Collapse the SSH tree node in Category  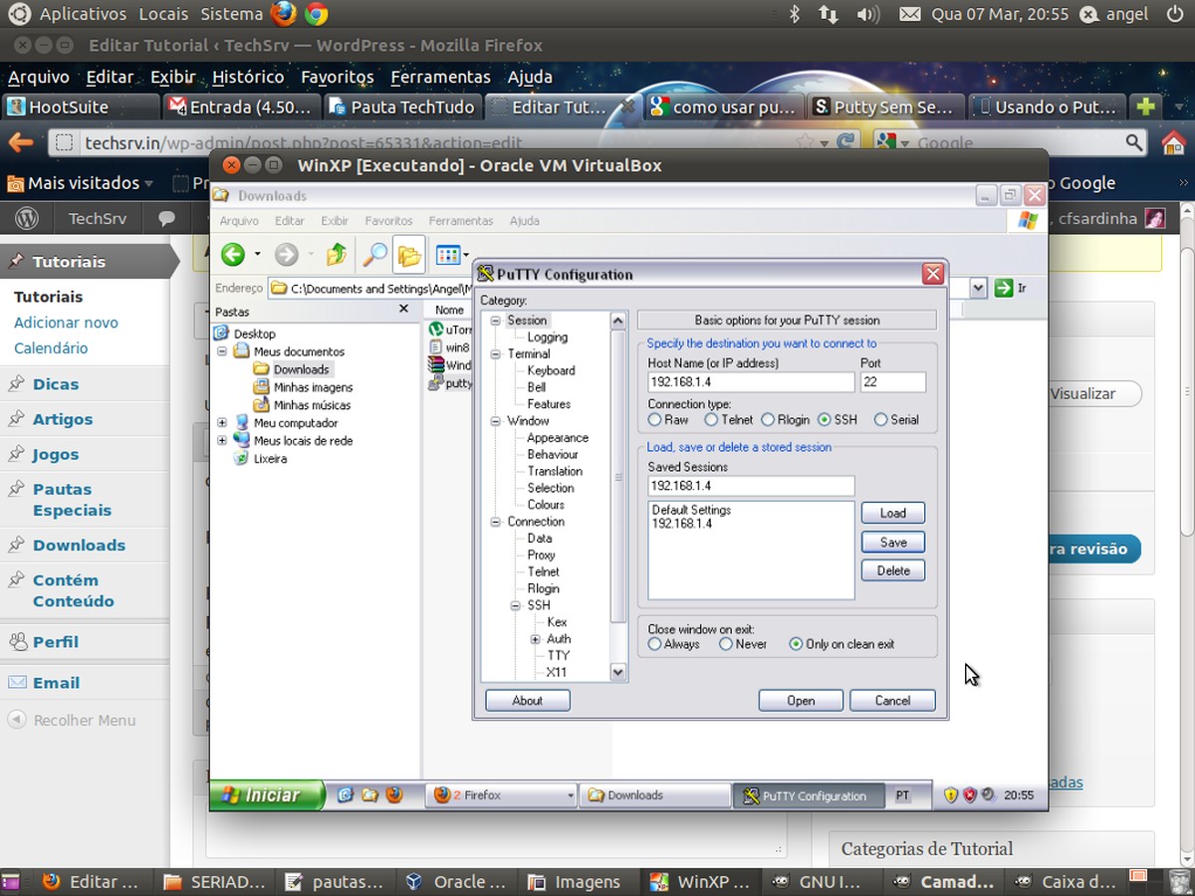tap(516, 605)
